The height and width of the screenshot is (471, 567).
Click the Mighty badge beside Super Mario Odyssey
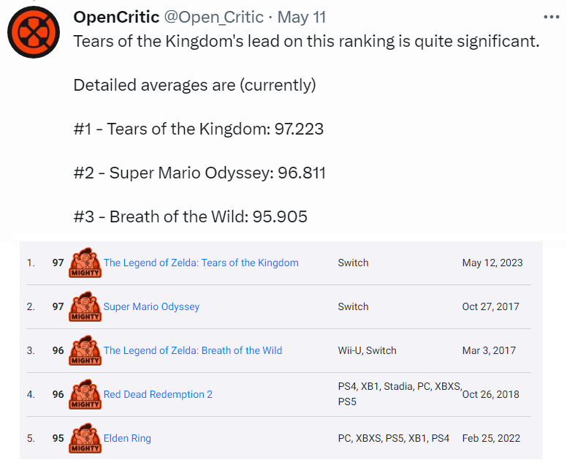[x=85, y=306]
